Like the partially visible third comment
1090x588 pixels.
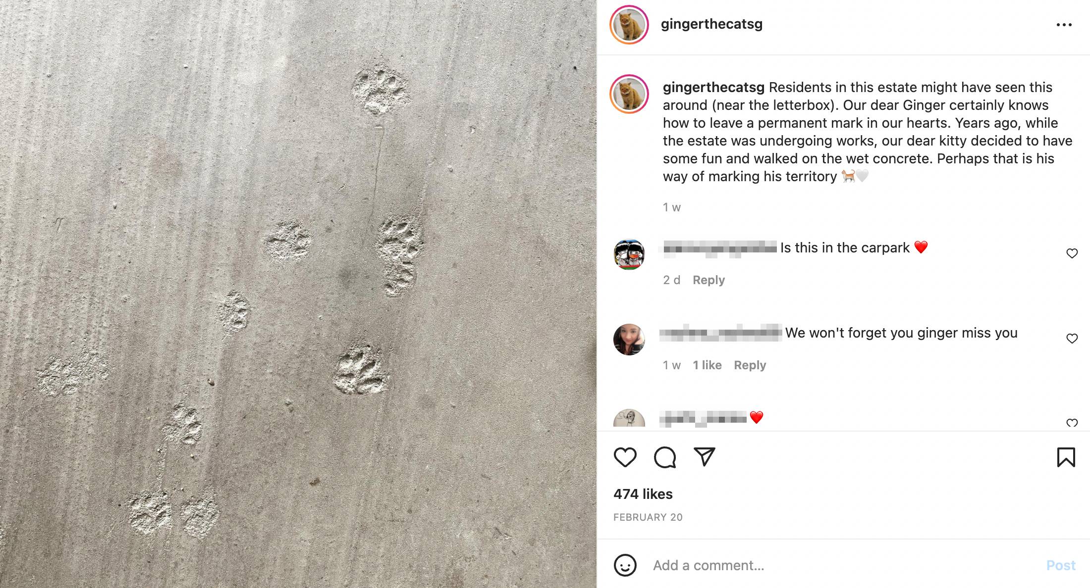click(x=1072, y=423)
